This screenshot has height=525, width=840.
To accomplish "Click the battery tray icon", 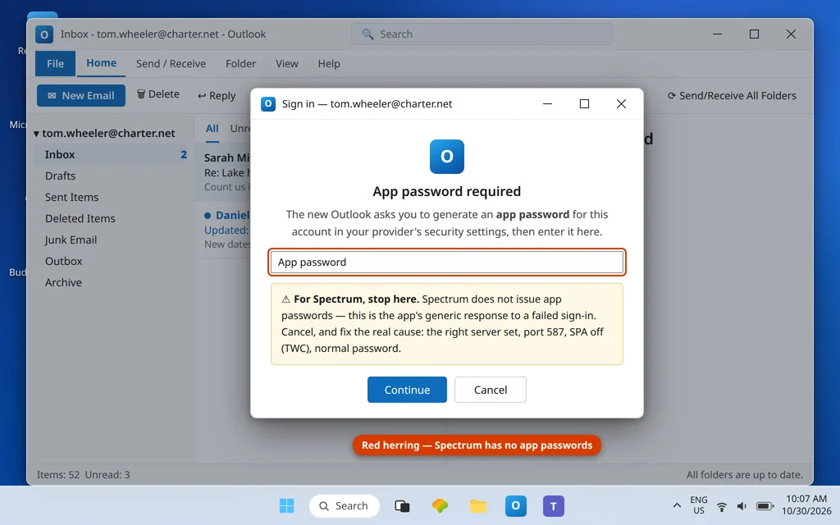I will (x=765, y=506).
